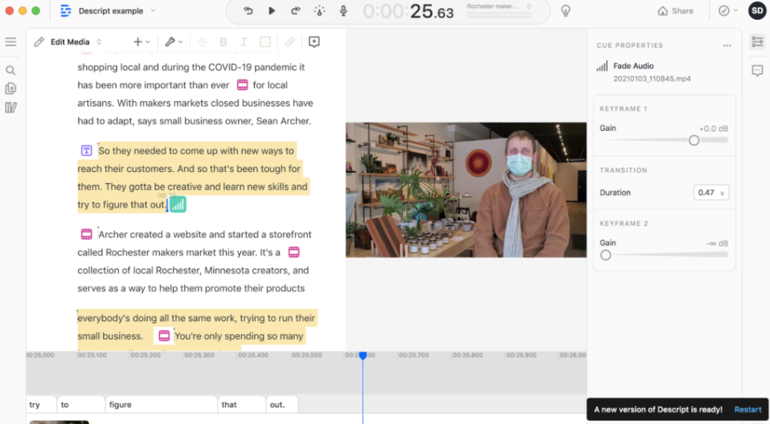The image size is (770, 424).
Task: Click the link icon in toolbar
Action: tap(289, 42)
